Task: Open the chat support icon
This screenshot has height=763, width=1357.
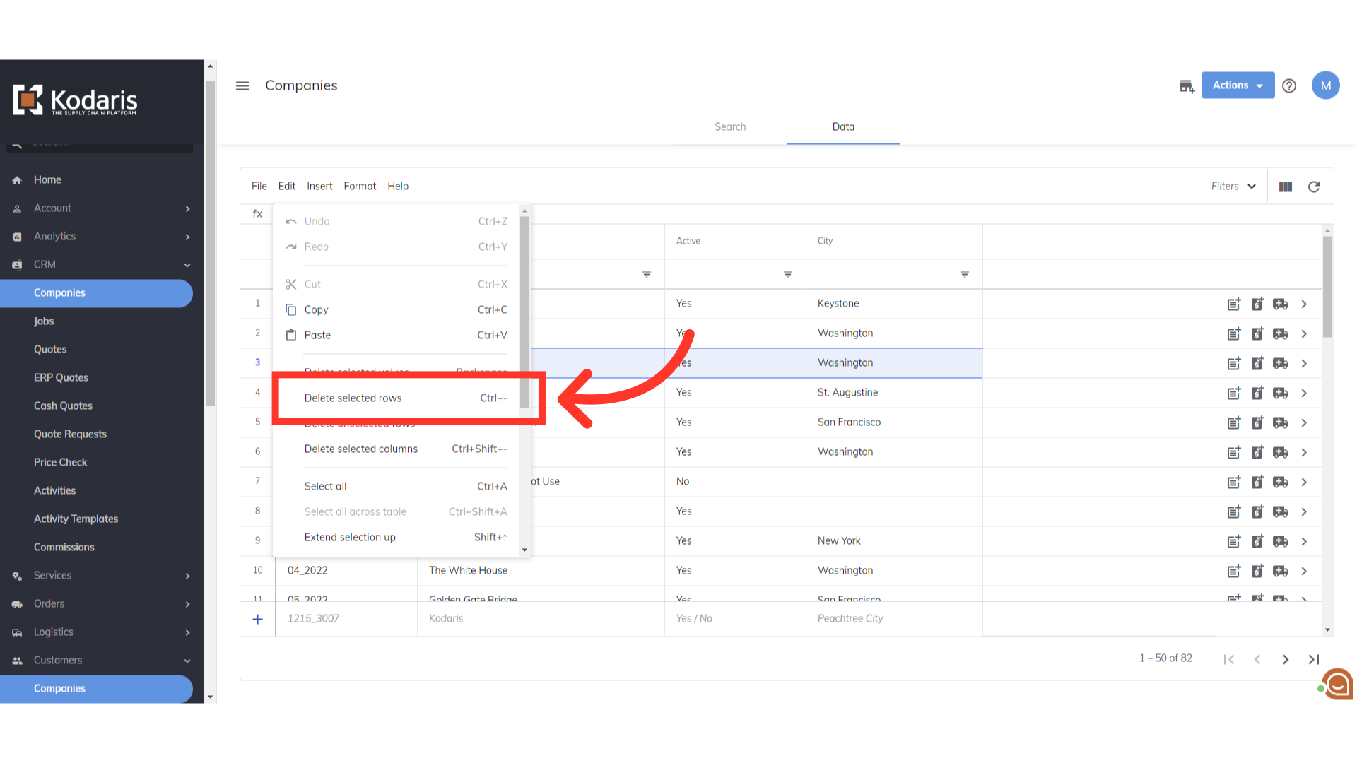Action: click(x=1337, y=684)
